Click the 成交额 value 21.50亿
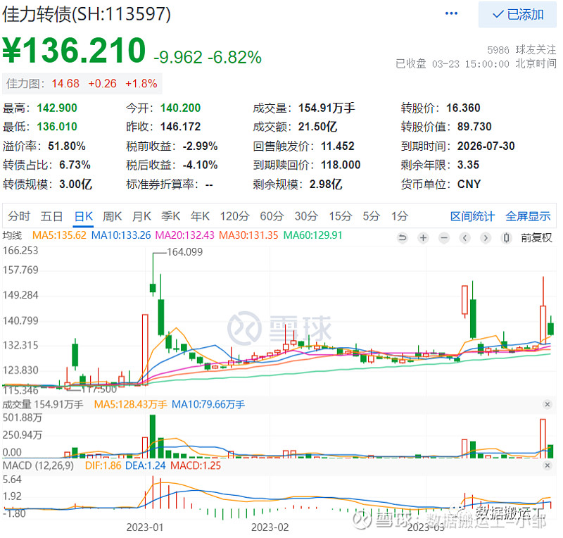 point(317,127)
